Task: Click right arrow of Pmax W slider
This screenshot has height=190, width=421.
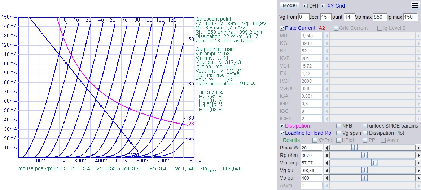Action: (x=418, y=148)
